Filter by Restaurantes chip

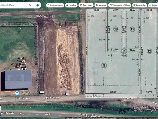pos(55,5)
